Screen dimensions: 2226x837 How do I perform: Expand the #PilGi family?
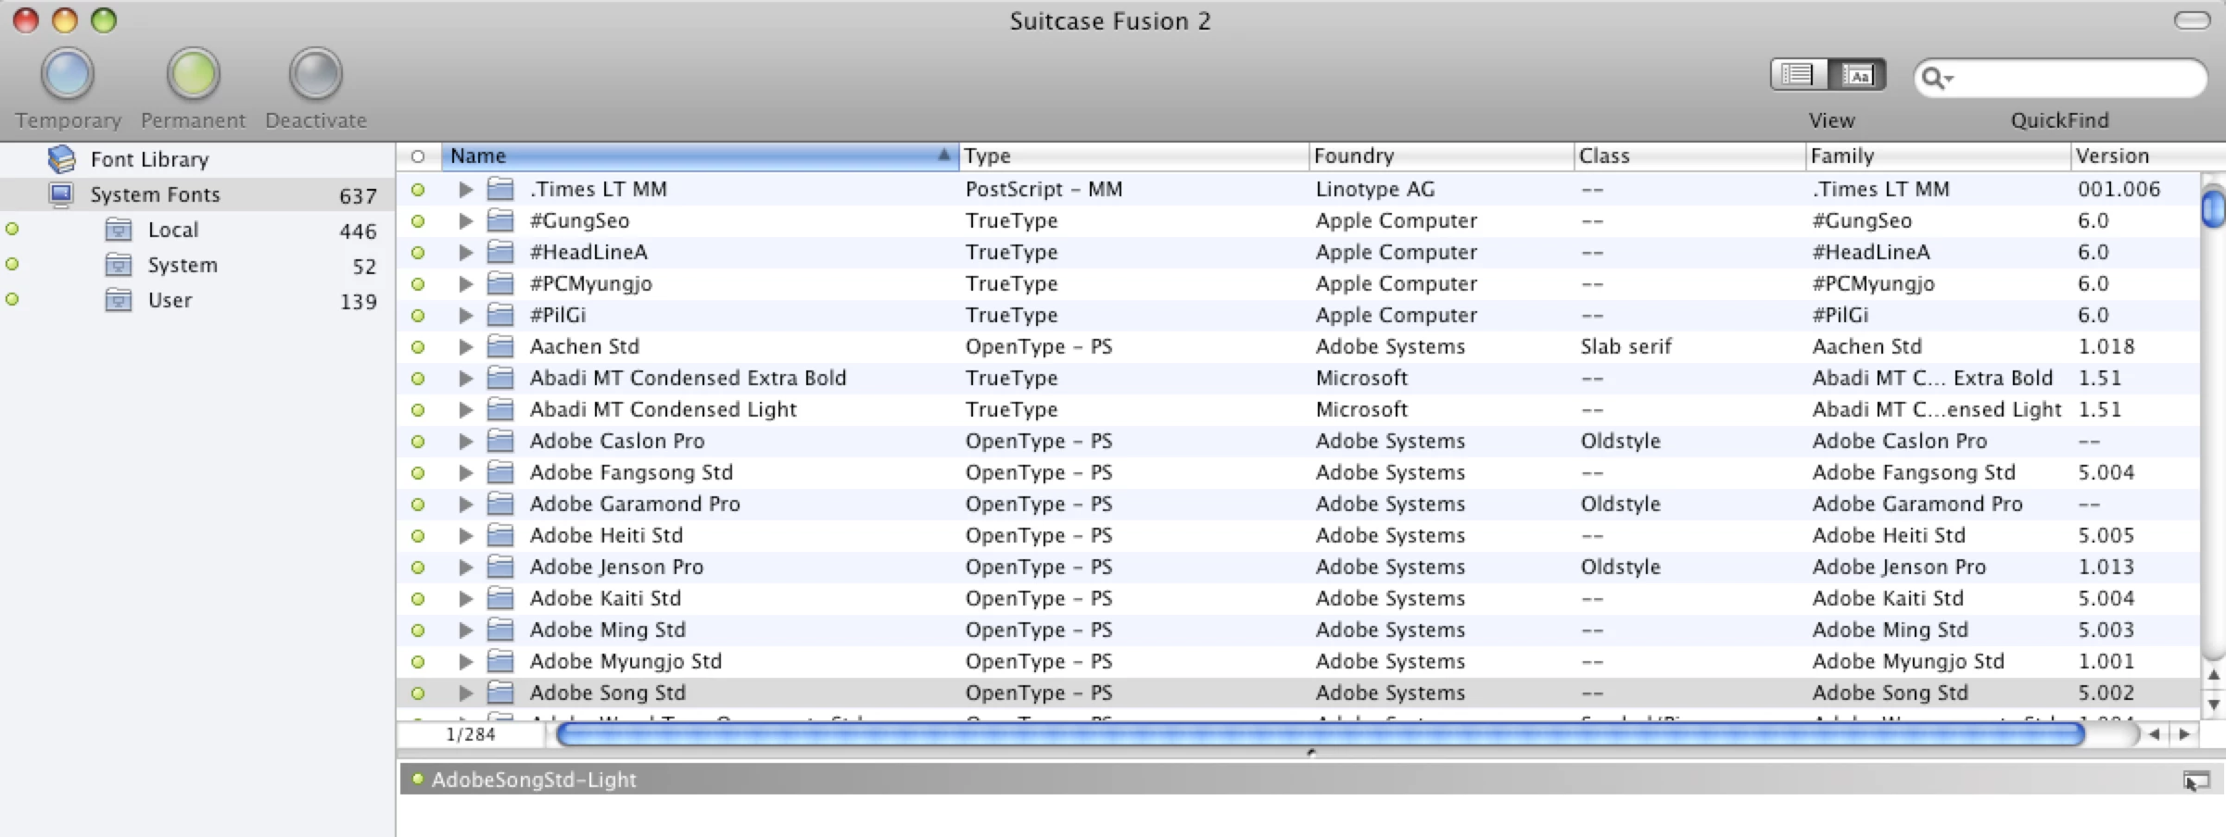[x=466, y=315]
